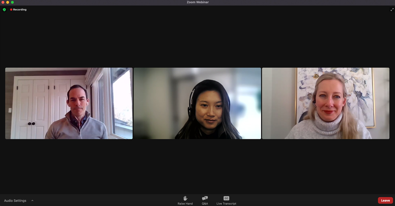Viewport: 395px width, 206px height.
Task: Click the Raise Hand palm icon
Action: point(185,198)
